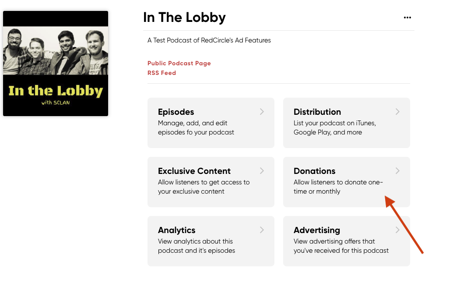The image size is (453, 290).
Task: Open the Exclusive Content section title
Action: pos(194,171)
